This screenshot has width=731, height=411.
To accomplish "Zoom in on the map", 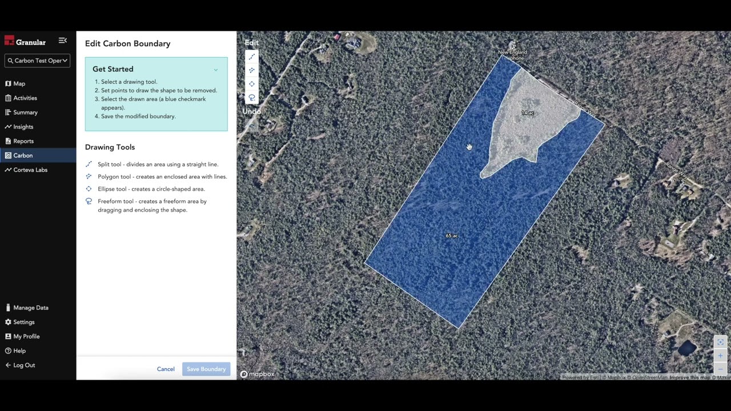I will [x=720, y=356].
